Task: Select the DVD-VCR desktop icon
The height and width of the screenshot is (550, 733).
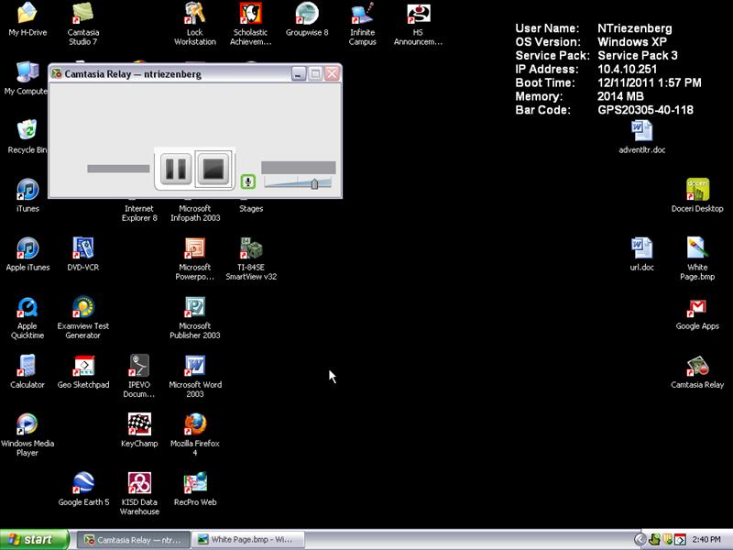Action: coord(82,248)
